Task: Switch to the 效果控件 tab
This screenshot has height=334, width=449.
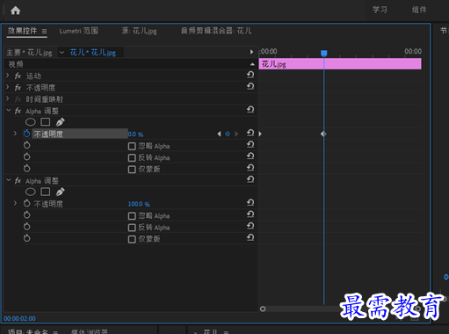Action: pyautogui.click(x=22, y=31)
